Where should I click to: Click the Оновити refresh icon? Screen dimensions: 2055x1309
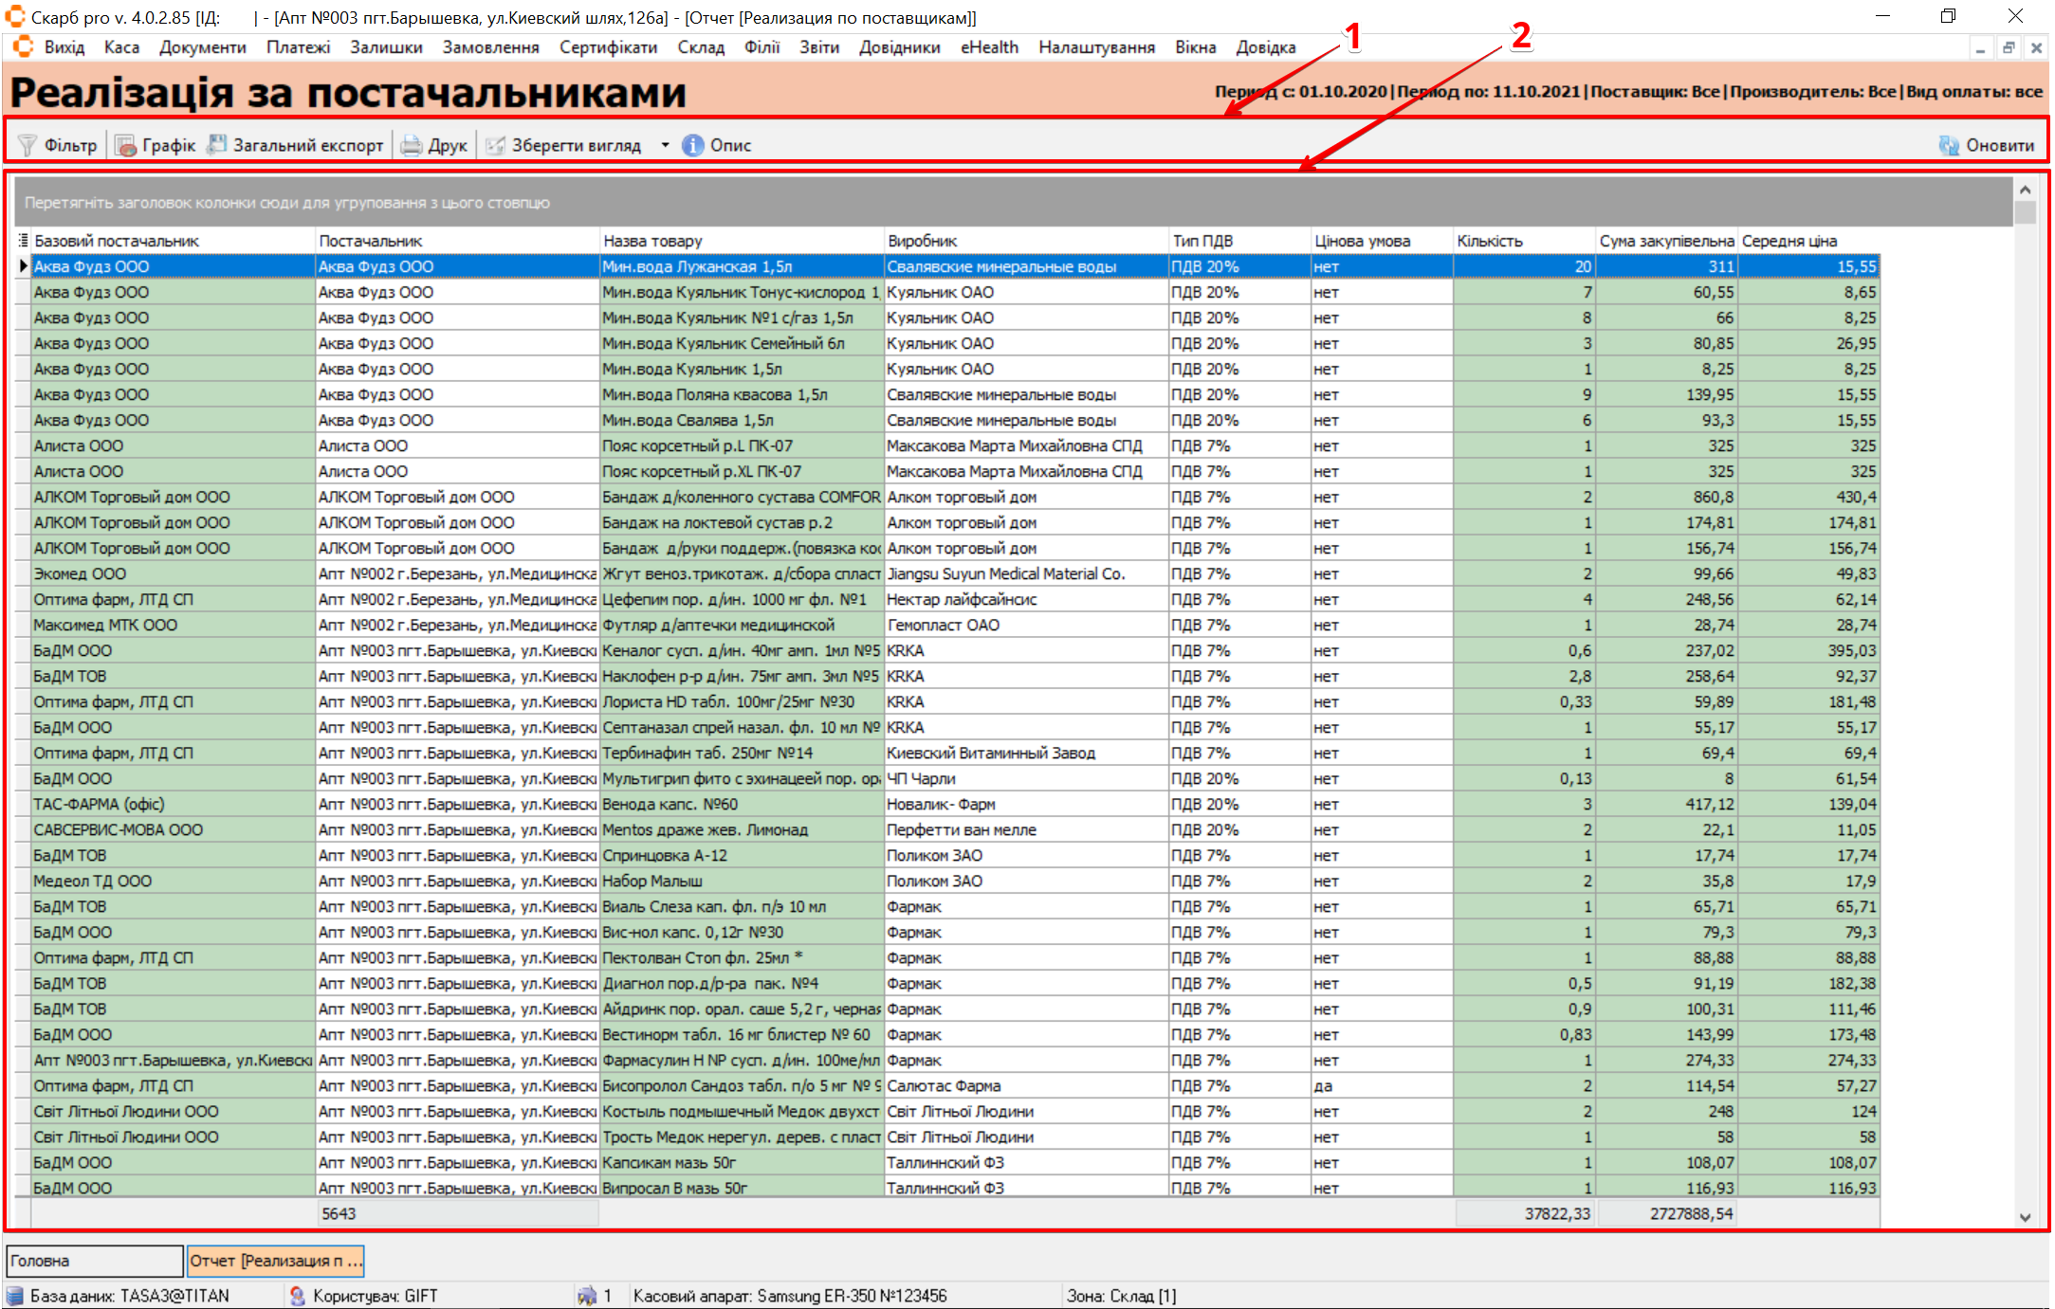pos(1949,145)
